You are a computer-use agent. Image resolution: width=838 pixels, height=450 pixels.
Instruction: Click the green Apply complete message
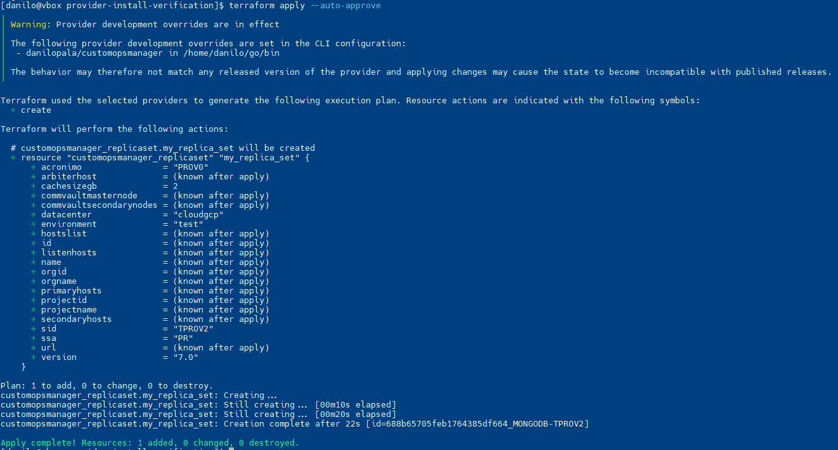pyautogui.click(x=150, y=442)
